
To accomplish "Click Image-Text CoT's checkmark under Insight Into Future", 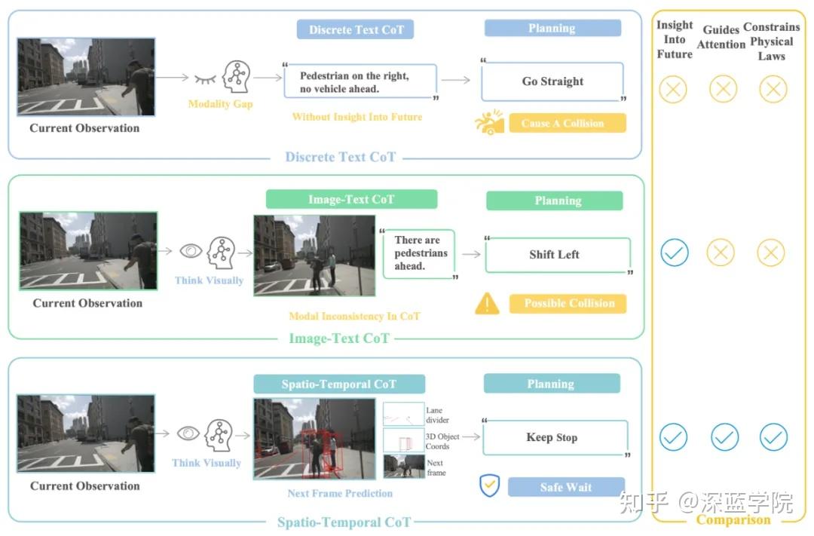I will pos(675,253).
